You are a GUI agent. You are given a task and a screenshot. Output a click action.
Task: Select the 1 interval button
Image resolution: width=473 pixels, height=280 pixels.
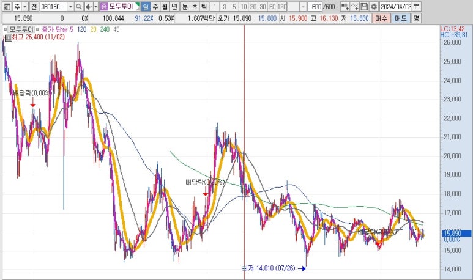click(x=215, y=6)
